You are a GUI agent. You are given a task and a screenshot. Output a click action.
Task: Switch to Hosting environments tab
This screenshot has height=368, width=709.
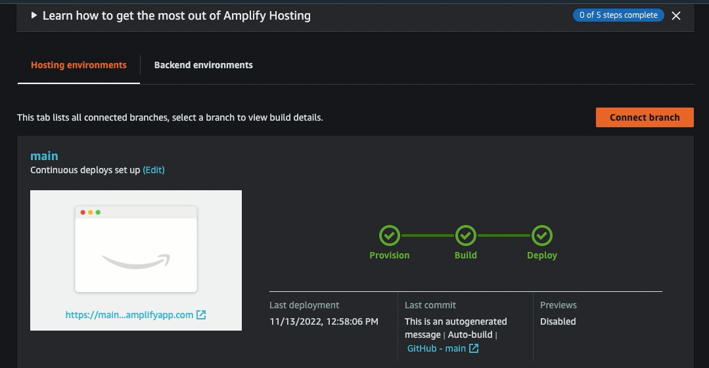[x=79, y=65]
